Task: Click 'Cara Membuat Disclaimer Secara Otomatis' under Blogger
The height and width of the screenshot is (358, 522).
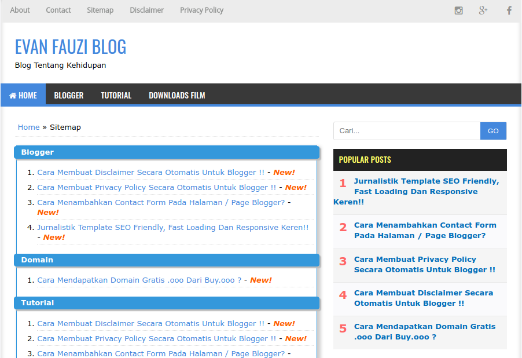Action: click(149, 172)
